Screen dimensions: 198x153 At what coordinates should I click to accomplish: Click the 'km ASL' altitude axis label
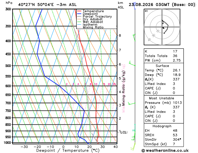[121, 5]
